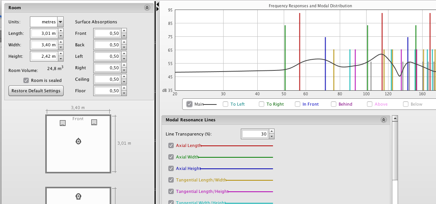Image resolution: width=436 pixels, height=204 pixels.
Task: Decrease Ceiling absorption using down stepper
Action: [x=123, y=82]
